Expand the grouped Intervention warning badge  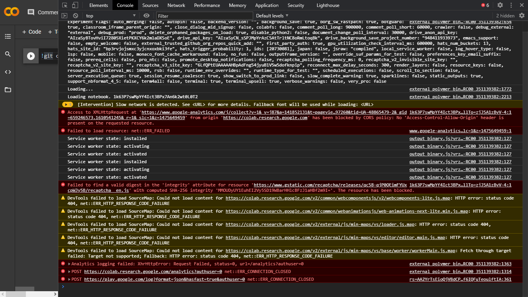click(68, 104)
